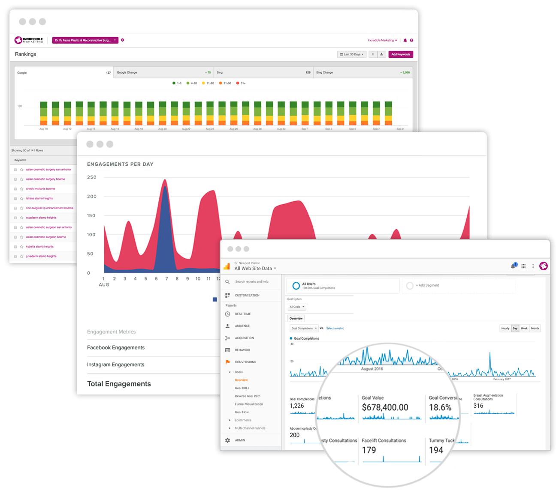The image size is (559, 499).
Task: Open the Last 30 Days date range dropdown
Action: (352, 54)
